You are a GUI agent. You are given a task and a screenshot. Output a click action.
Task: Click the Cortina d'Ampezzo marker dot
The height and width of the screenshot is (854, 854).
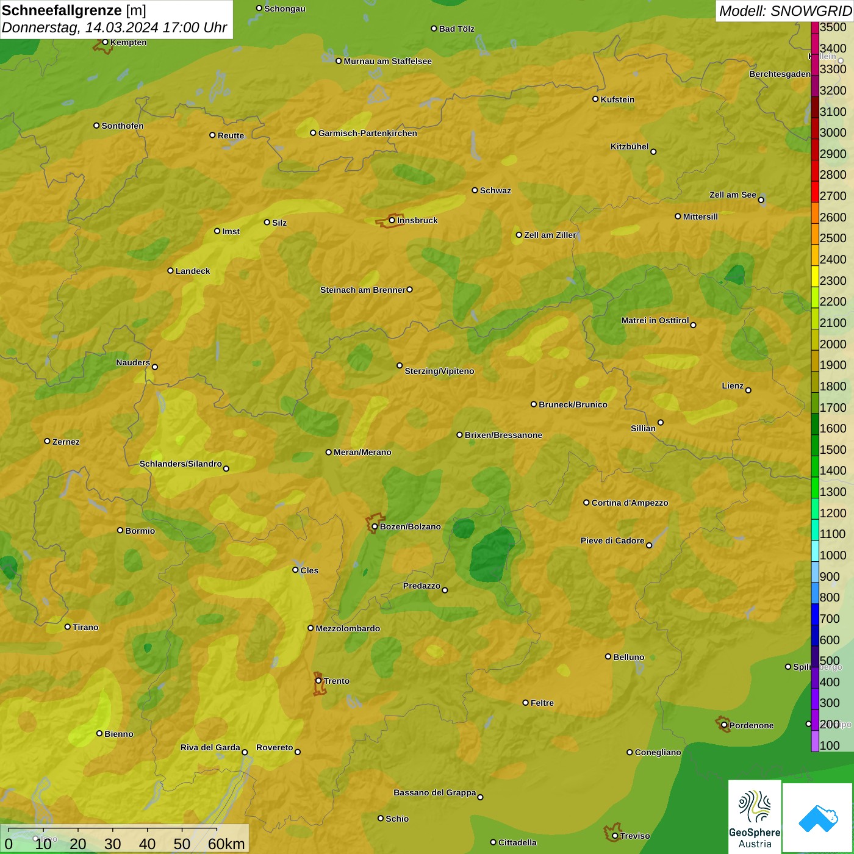pos(586,503)
